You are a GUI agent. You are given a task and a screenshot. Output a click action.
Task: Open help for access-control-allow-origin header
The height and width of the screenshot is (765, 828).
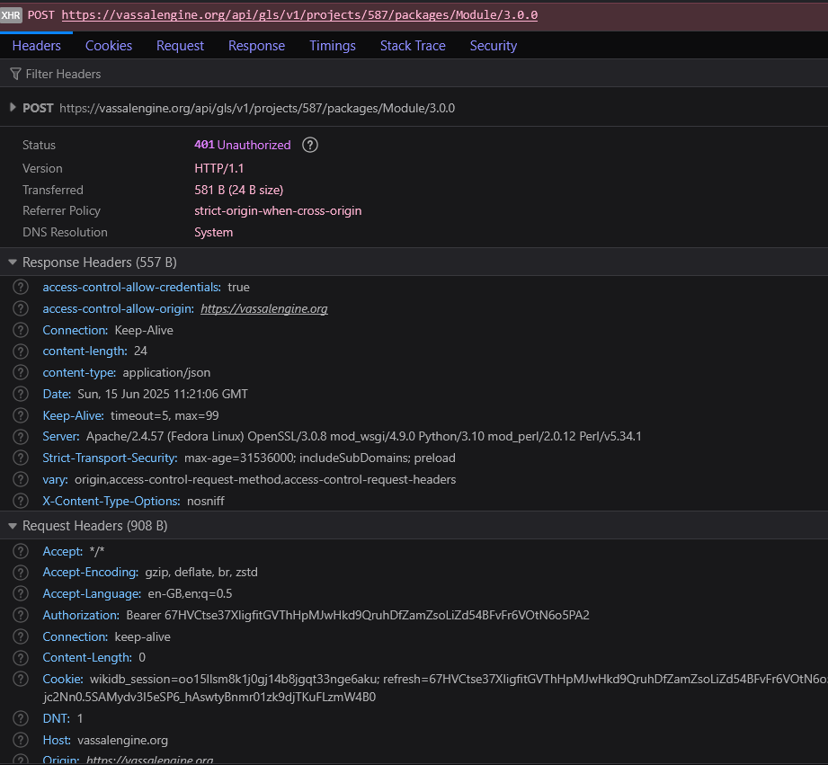(x=21, y=308)
